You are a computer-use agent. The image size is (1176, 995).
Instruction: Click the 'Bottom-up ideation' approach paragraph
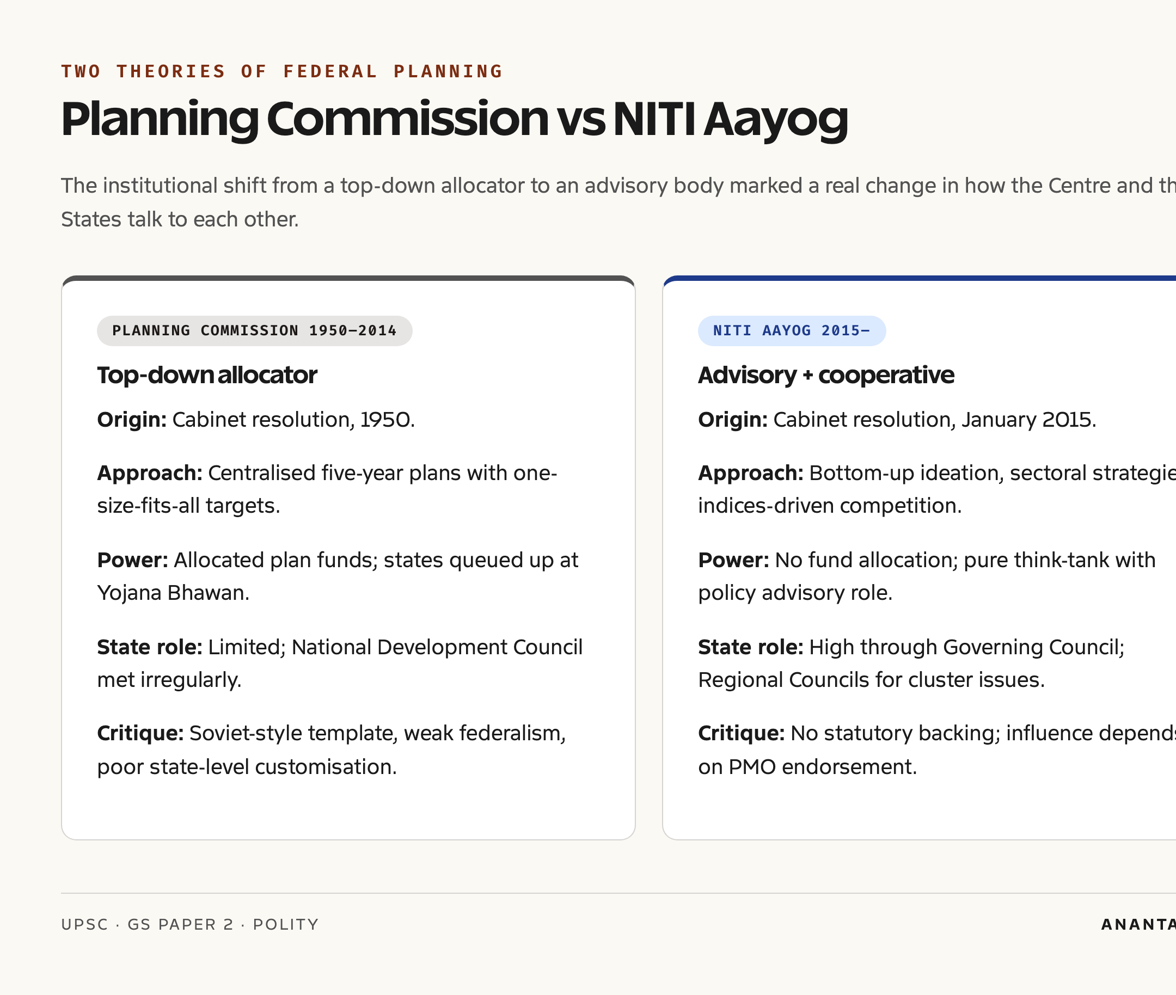click(x=937, y=489)
